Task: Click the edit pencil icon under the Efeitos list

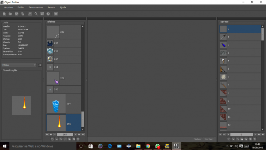Action: point(65,139)
